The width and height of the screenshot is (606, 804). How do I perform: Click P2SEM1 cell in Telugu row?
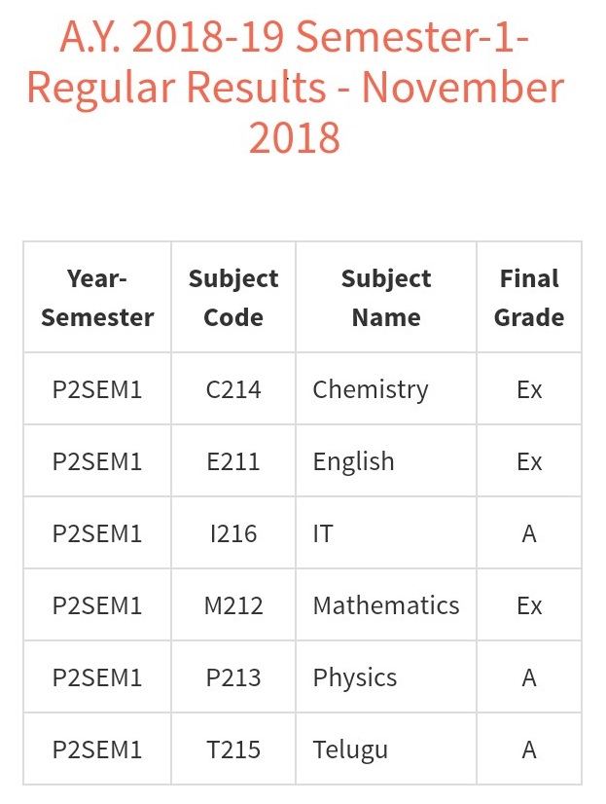[x=97, y=749]
